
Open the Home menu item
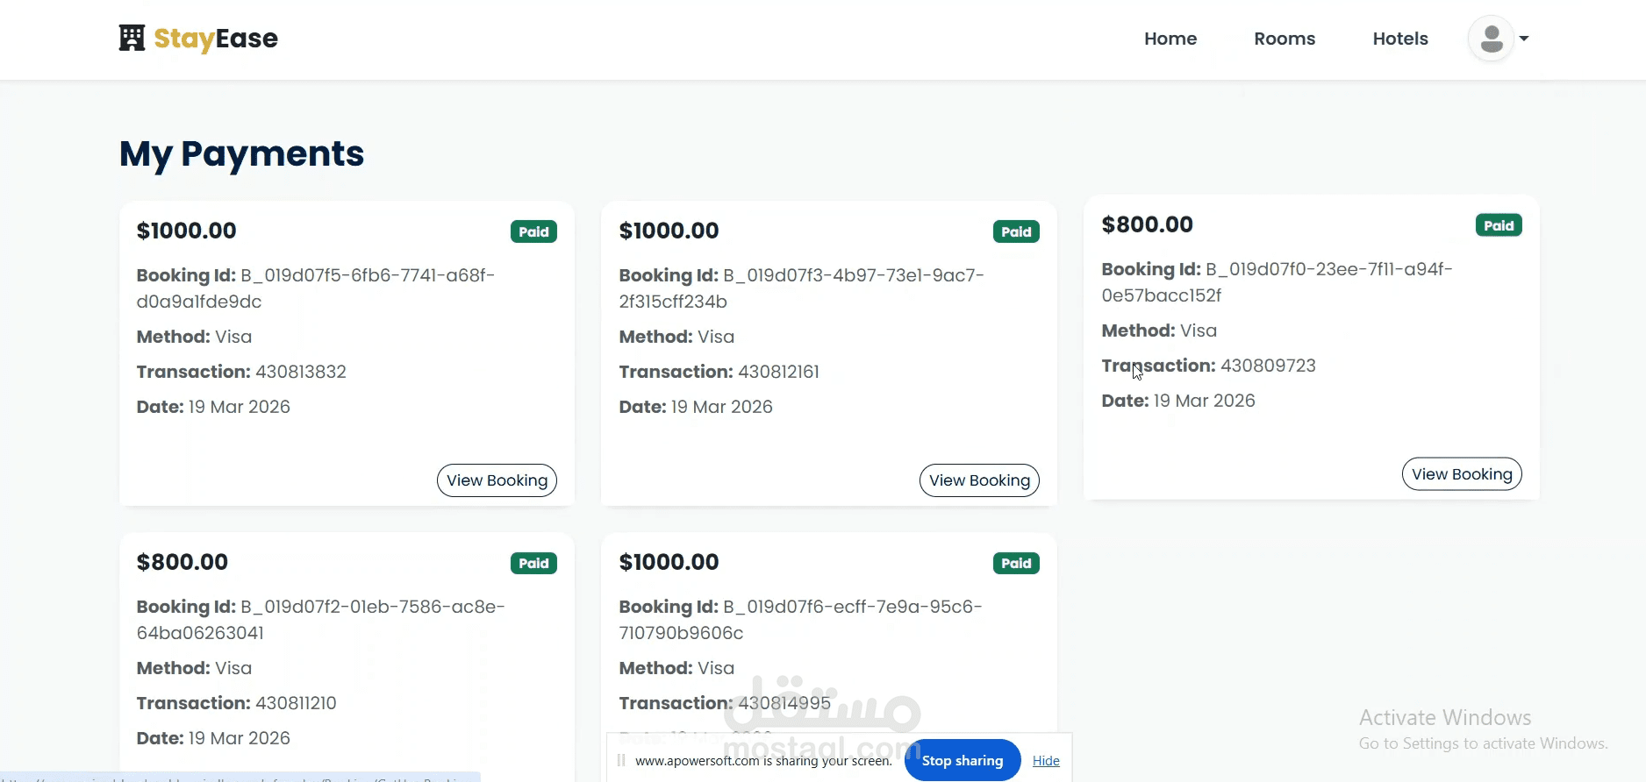[x=1170, y=39]
